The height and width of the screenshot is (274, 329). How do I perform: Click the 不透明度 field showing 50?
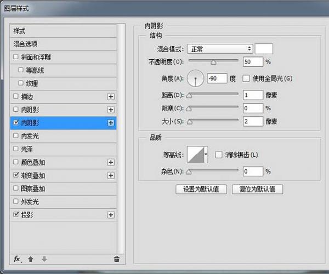click(253, 62)
